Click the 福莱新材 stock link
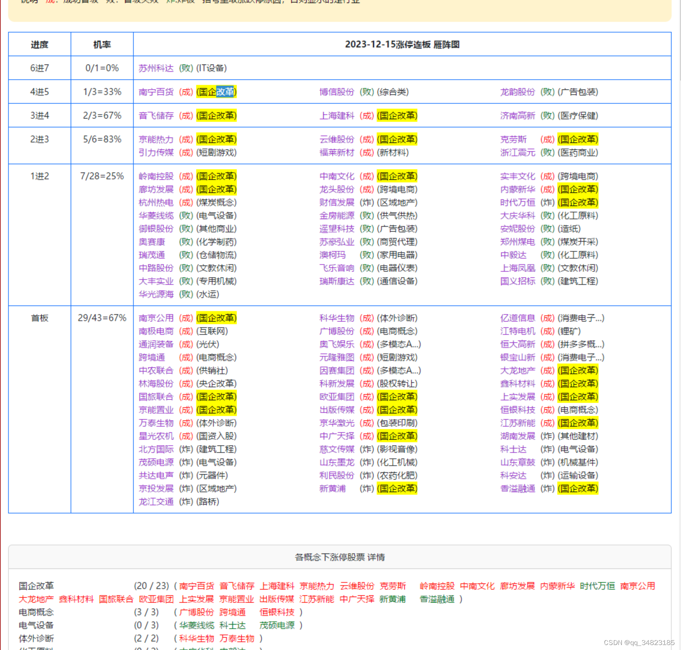681x650 pixels. (x=337, y=152)
